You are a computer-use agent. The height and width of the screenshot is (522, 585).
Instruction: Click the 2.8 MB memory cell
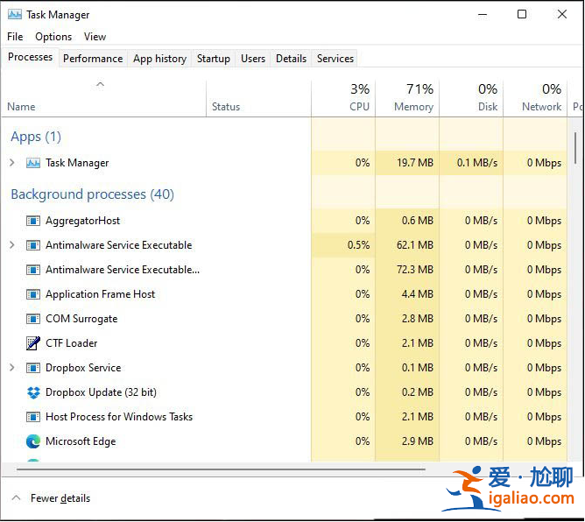(407, 319)
